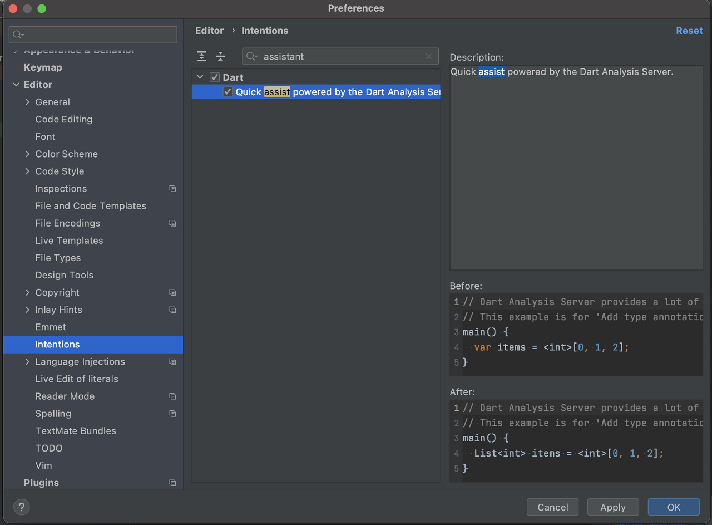
Task: Expand the Color Scheme section
Action: point(27,154)
